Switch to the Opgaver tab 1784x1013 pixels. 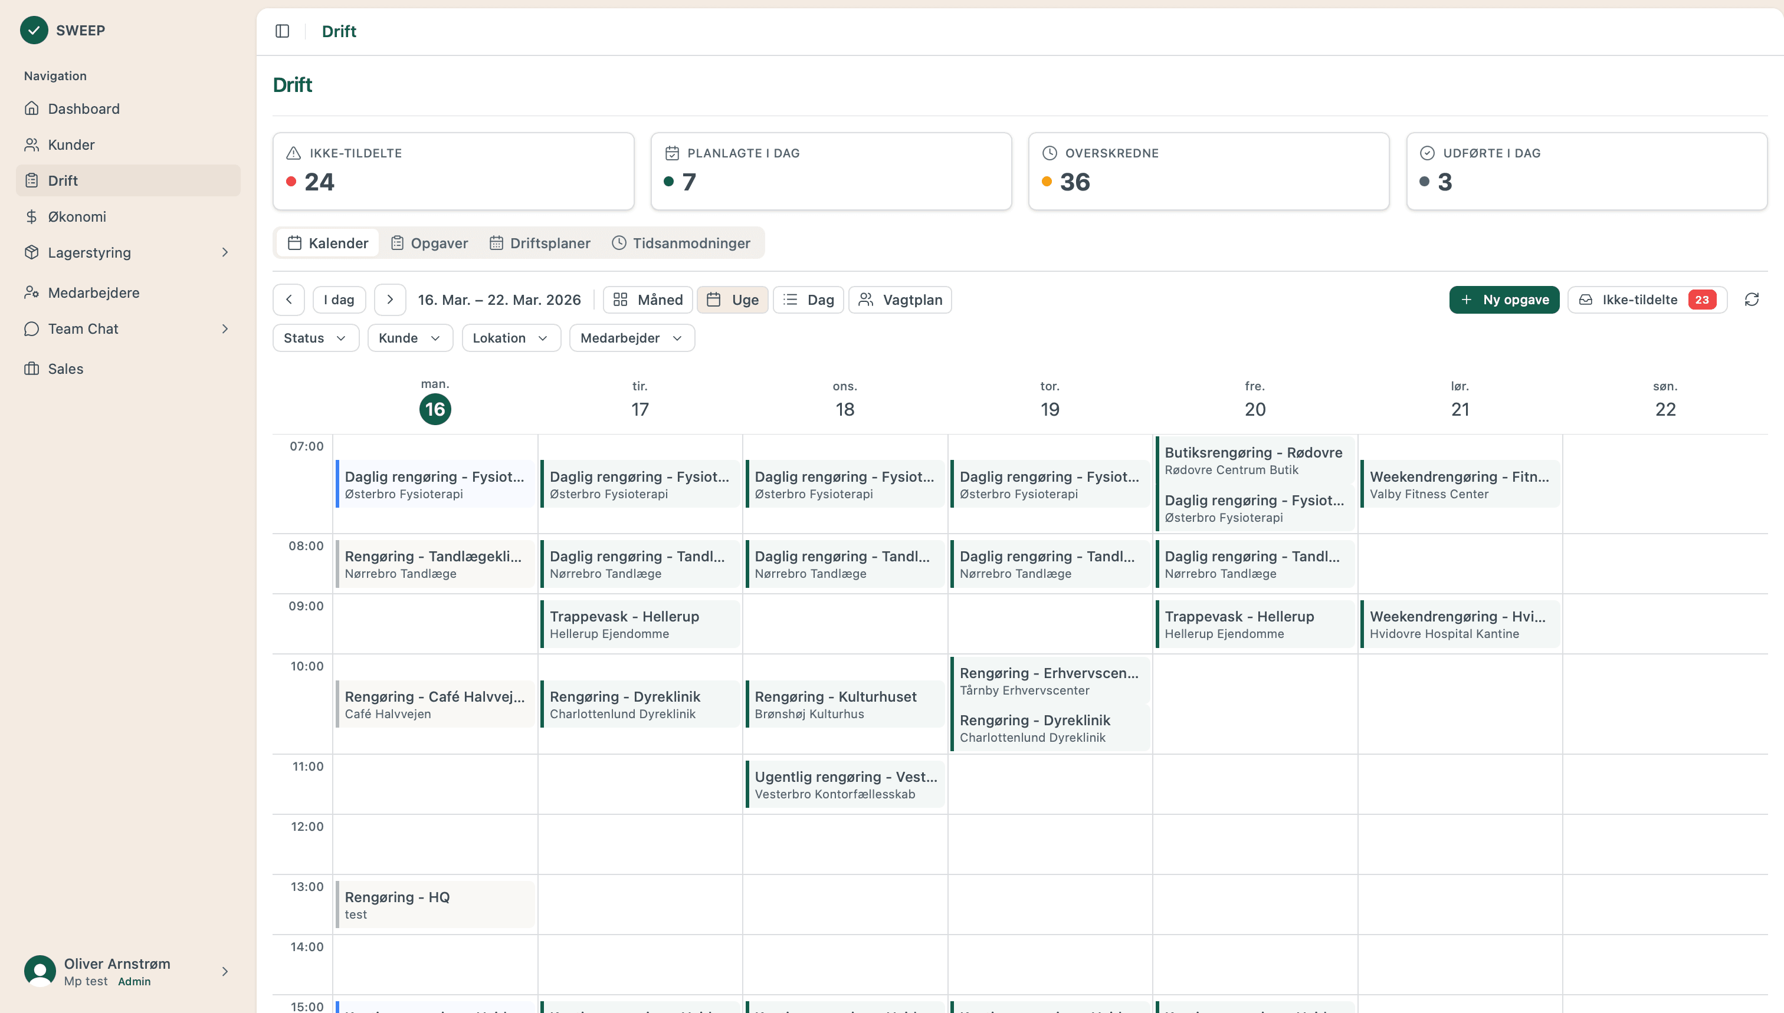(429, 243)
